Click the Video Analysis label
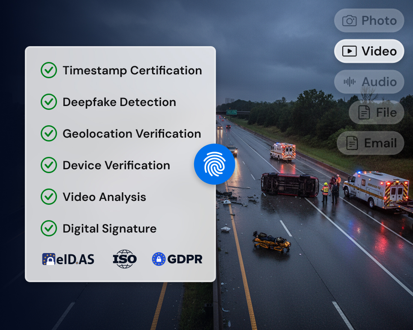Viewport: 413px width, 330px height. pyautogui.click(x=104, y=197)
